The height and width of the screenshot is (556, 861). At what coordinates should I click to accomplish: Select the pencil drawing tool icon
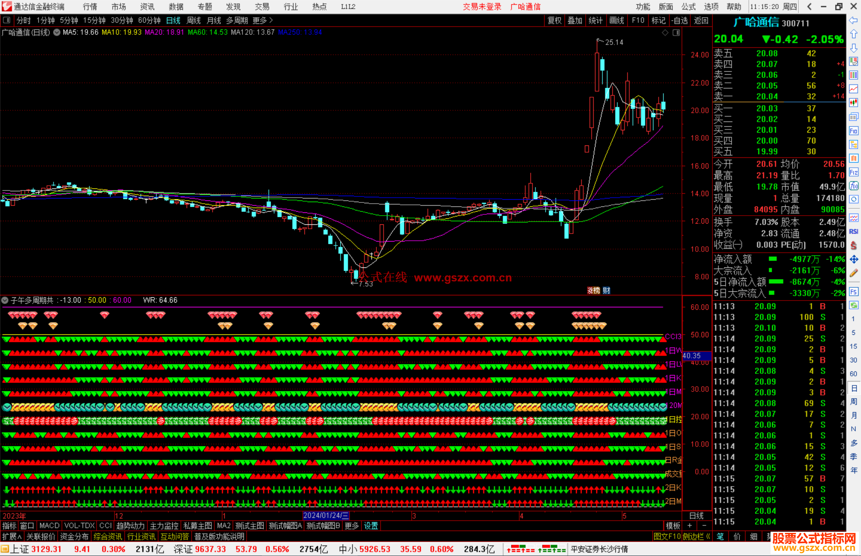click(x=853, y=273)
